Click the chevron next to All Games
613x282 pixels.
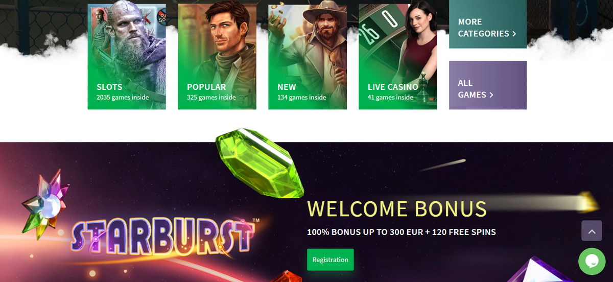491,95
